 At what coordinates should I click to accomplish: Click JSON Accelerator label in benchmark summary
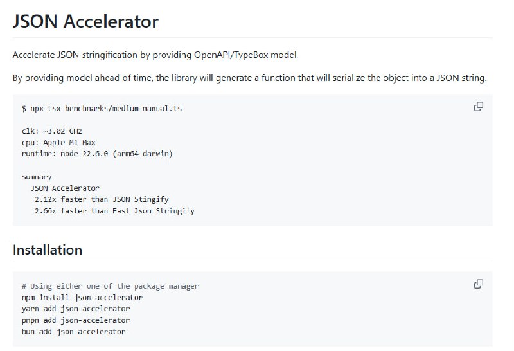[65, 188]
